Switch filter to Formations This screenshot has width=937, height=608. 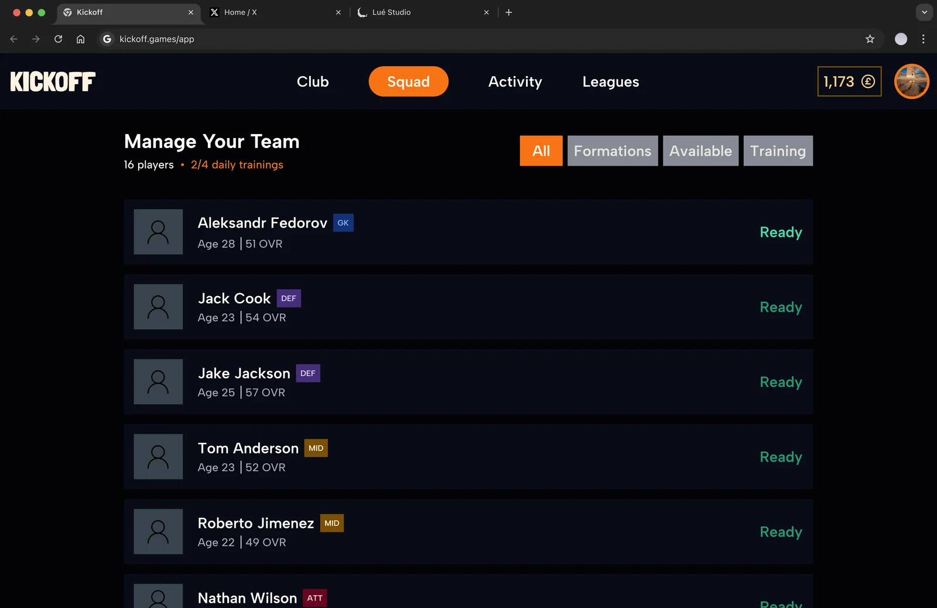pyautogui.click(x=613, y=151)
